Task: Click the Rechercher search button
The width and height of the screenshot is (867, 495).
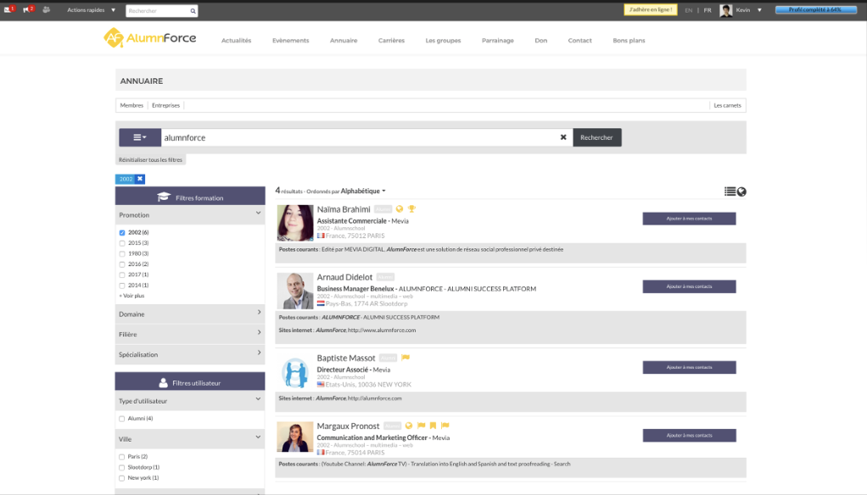Action: (596, 137)
